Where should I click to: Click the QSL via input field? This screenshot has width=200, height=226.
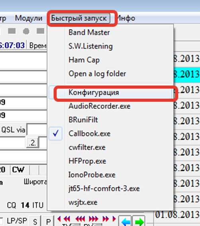[37, 130]
